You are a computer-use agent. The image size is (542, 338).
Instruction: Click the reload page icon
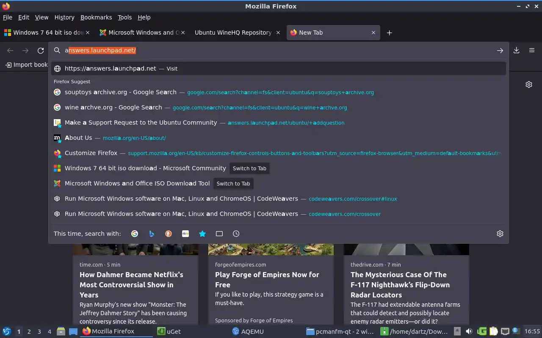point(41,50)
